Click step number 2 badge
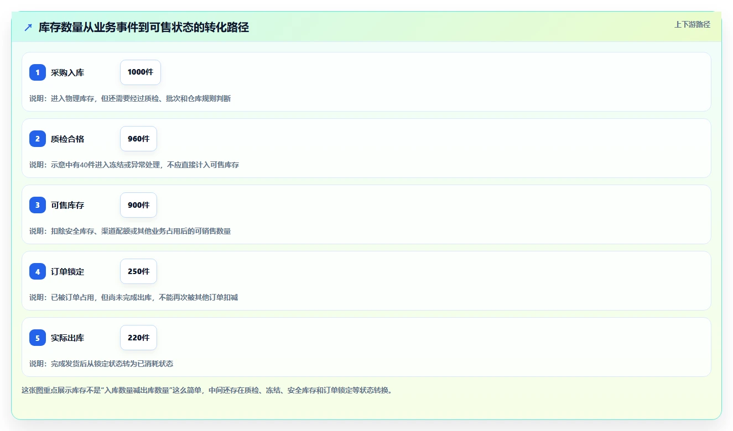Image resolution: width=733 pixels, height=431 pixels. tap(38, 139)
